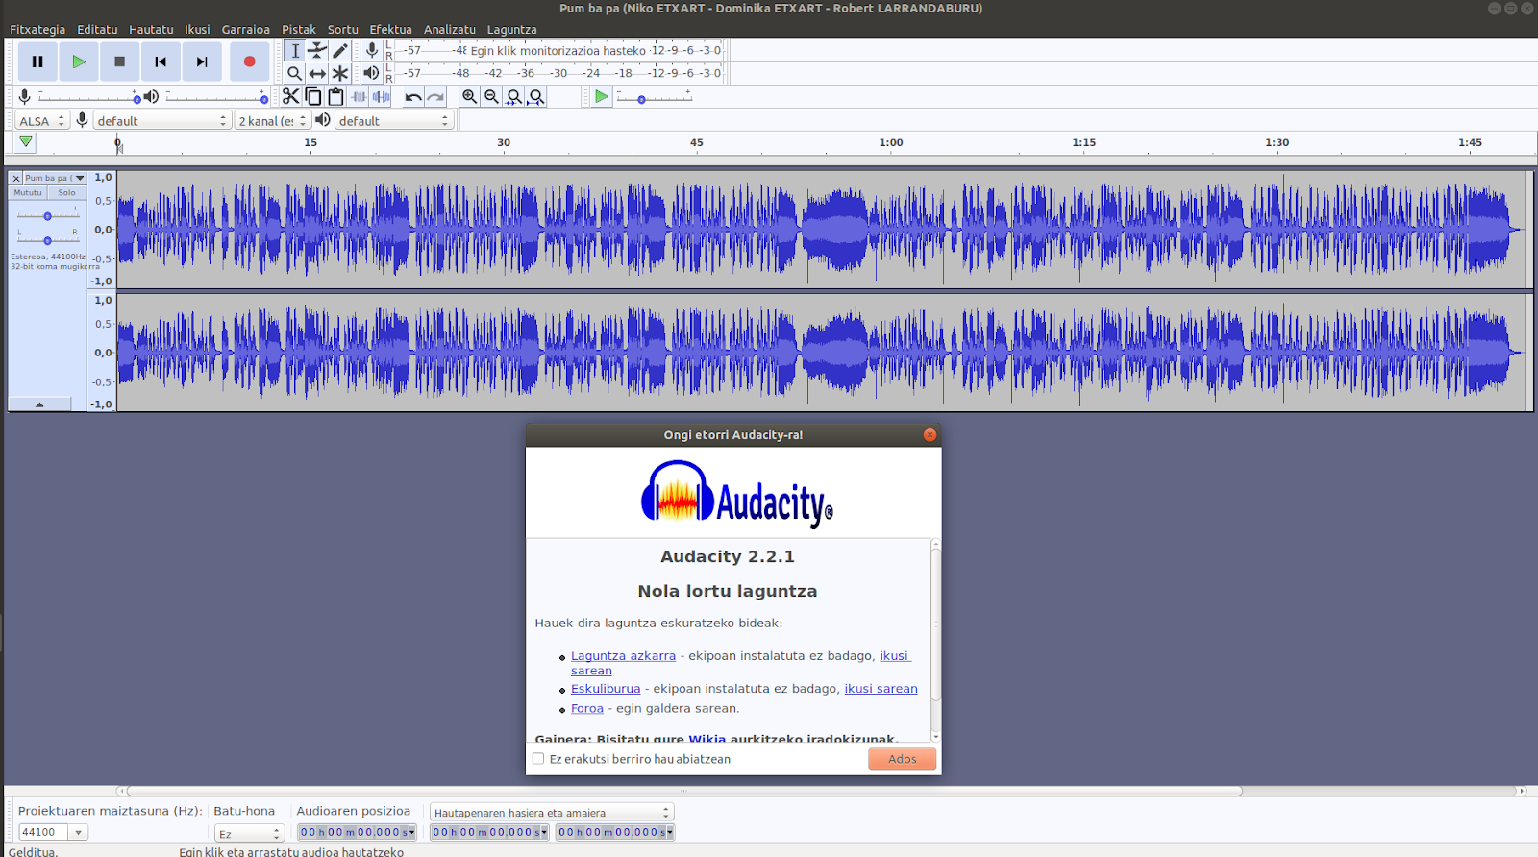Open the Sortu menu
The width and height of the screenshot is (1538, 857).
(x=342, y=30)
